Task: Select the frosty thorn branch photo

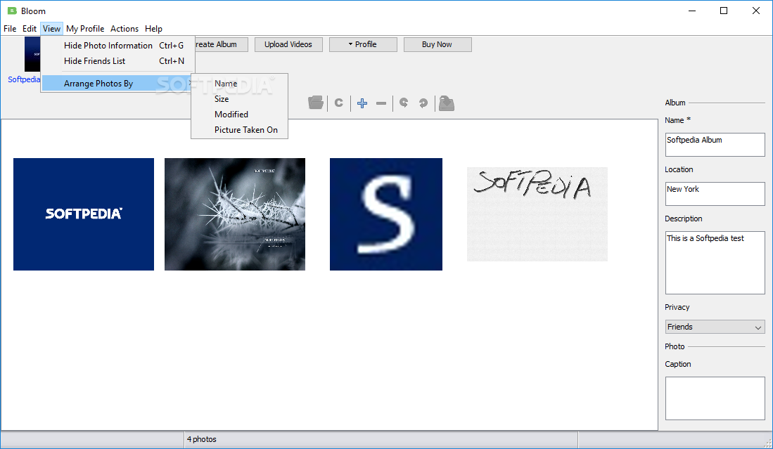Action: (x=235, y=214)
